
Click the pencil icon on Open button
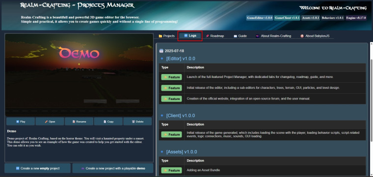pos(46,122)
